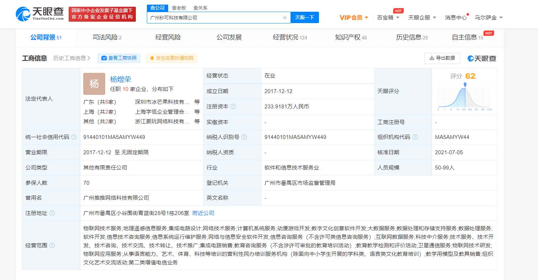The width and height of the screenshot is (538, 280).
Task: Select the 查老板 search tab
Action: pyautogui.click(x=179, y=8)
